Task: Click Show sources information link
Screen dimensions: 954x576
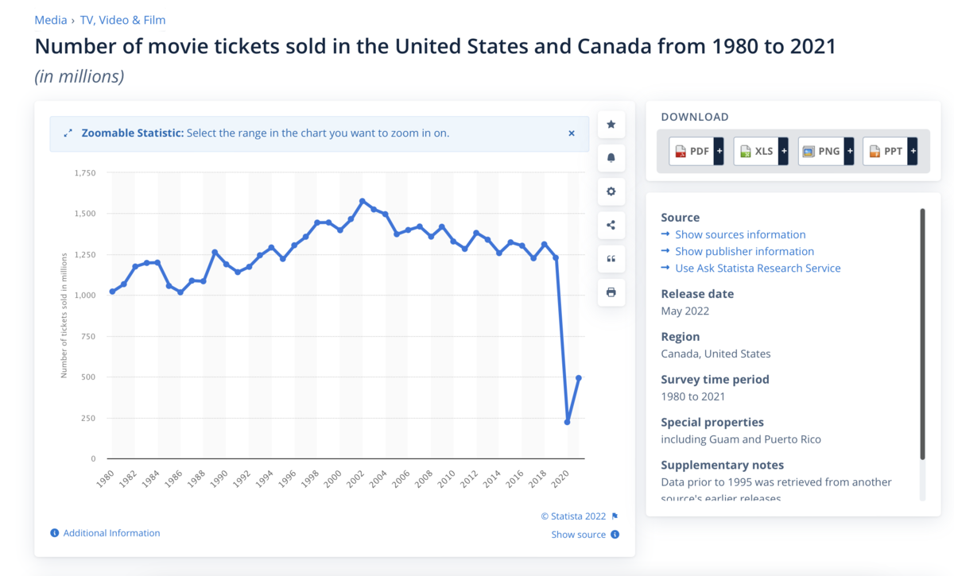Action: point(740,234)
